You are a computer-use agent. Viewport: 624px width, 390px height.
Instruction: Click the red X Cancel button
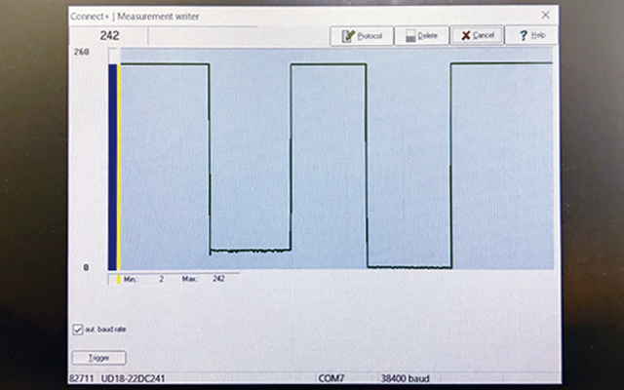(x=477, y=35)
